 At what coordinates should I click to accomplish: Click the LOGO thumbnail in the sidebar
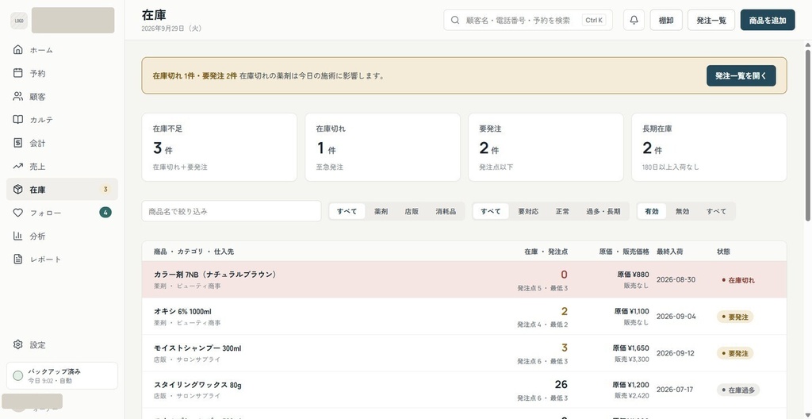click(x=19, y=21)
